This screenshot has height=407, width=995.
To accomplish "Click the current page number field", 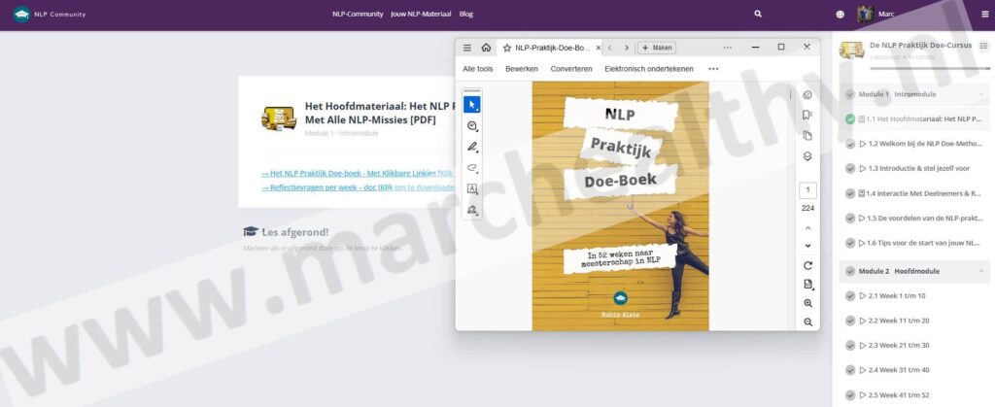I will click(807, 190).
